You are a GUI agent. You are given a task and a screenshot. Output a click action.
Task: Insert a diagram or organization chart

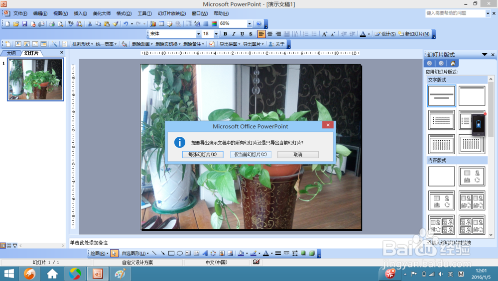(x=213, y=253)
